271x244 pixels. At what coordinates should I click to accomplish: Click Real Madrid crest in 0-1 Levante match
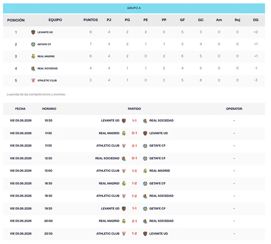124,133
